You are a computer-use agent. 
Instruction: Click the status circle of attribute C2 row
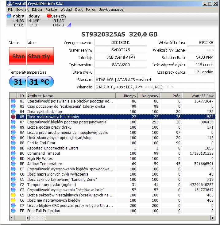13,184
